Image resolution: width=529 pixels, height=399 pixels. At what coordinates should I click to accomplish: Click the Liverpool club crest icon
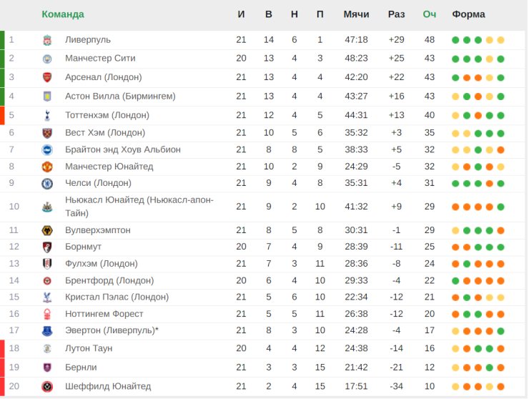point(47,40)
